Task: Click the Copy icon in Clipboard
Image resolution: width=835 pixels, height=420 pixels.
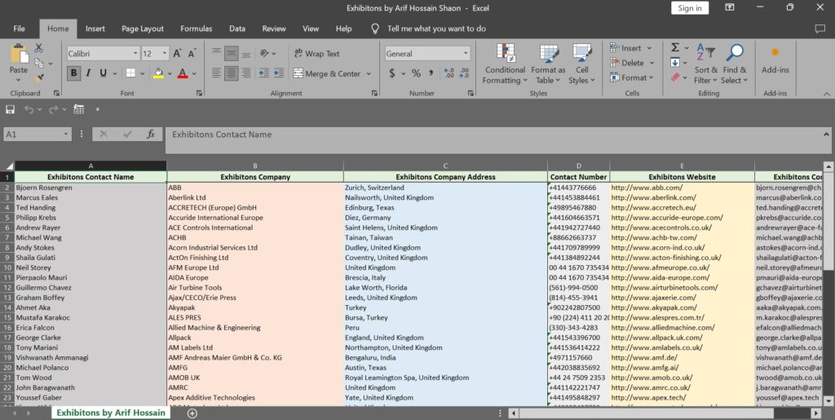Action: coord(39,63)
